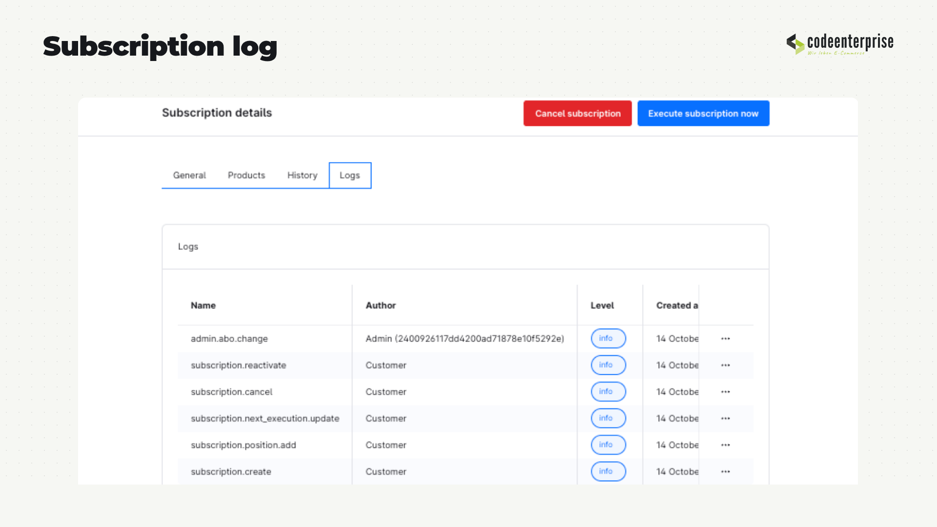This screenshot has width=937, height=527.
Task: Click info badge in subscription.next_execution.update row
Action: click(x=608, y=418)
